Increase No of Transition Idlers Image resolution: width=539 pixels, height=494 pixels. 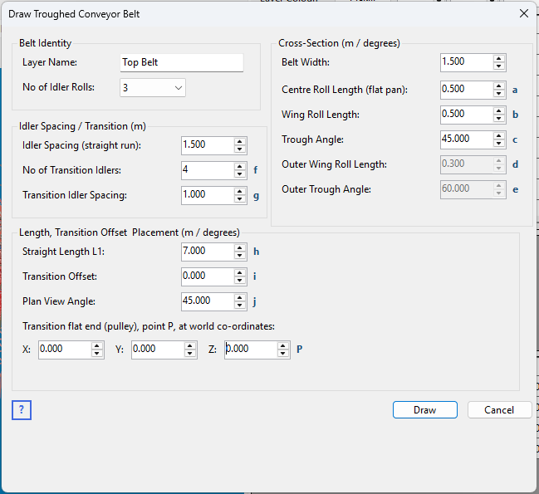point(240,166)
